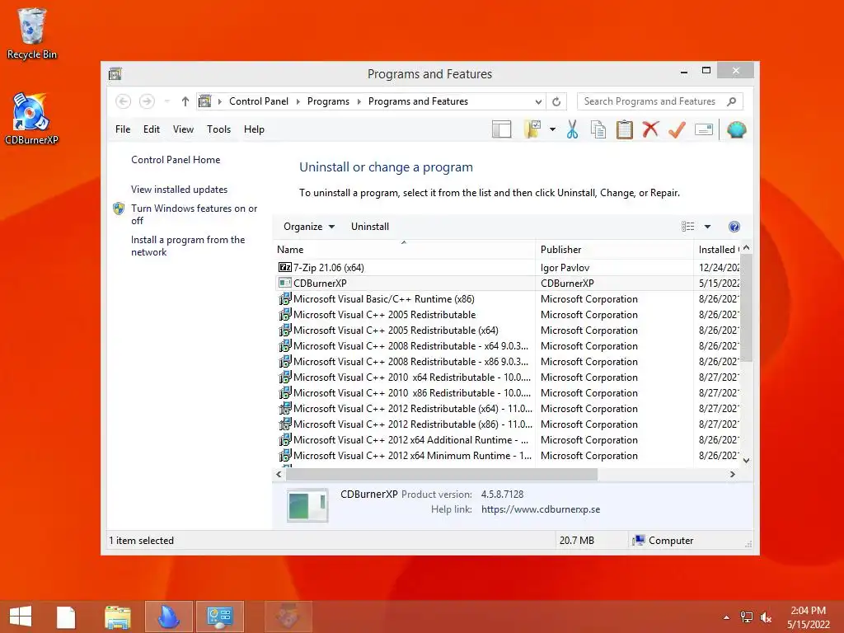Expand the Control Panel breadcrumb arrow

(x=298, y=101)
